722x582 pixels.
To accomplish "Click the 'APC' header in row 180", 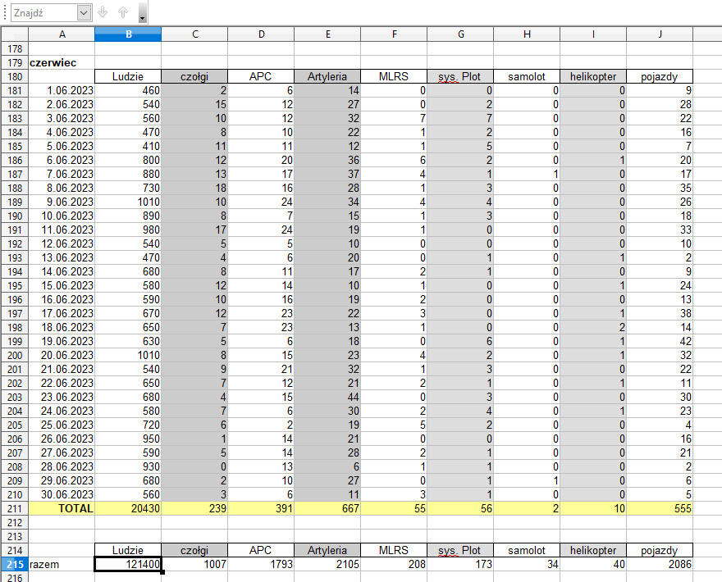I will click(x=261, y=76).
